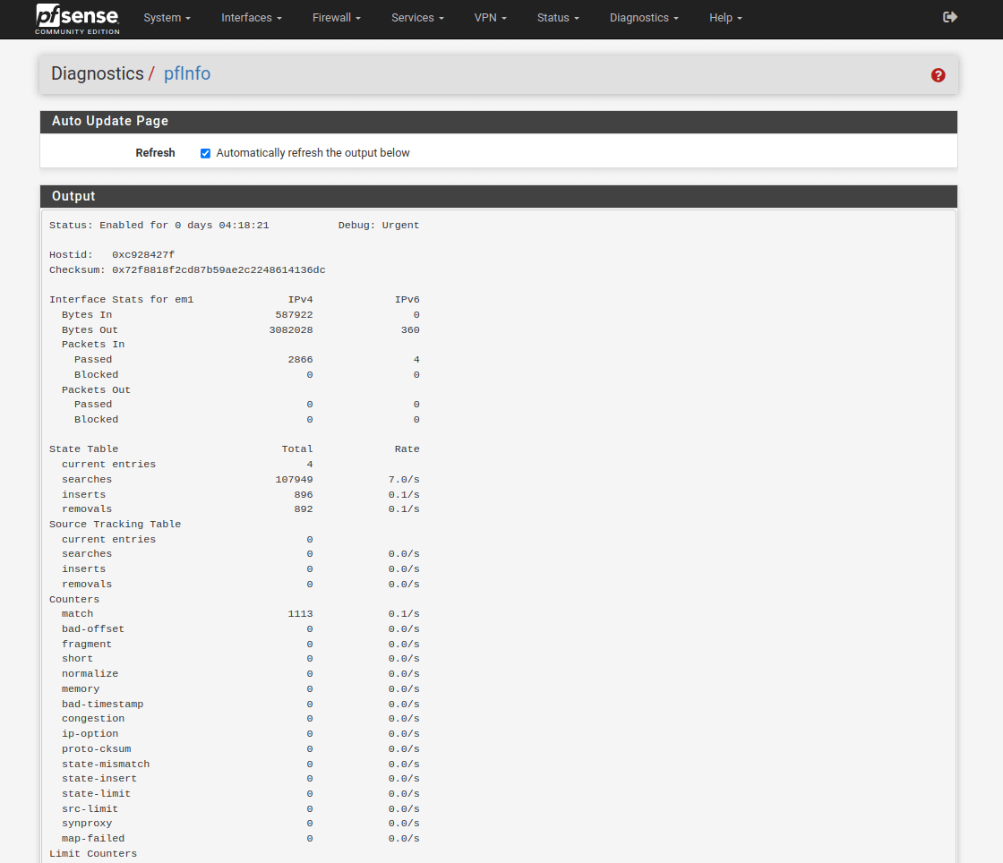1003x863 pixels.
Task: Open the red help question mark icon
Action: coord(938,75)
